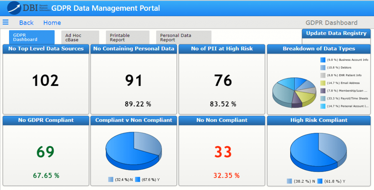This screenshot has width=374, height=190.
Task: Click the green 69 GDPR compliant number
Action: 46,152
